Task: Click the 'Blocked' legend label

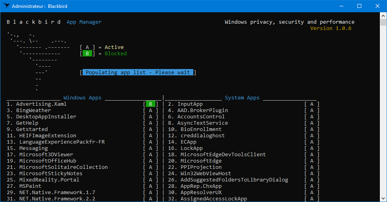Action: [115, 53]
